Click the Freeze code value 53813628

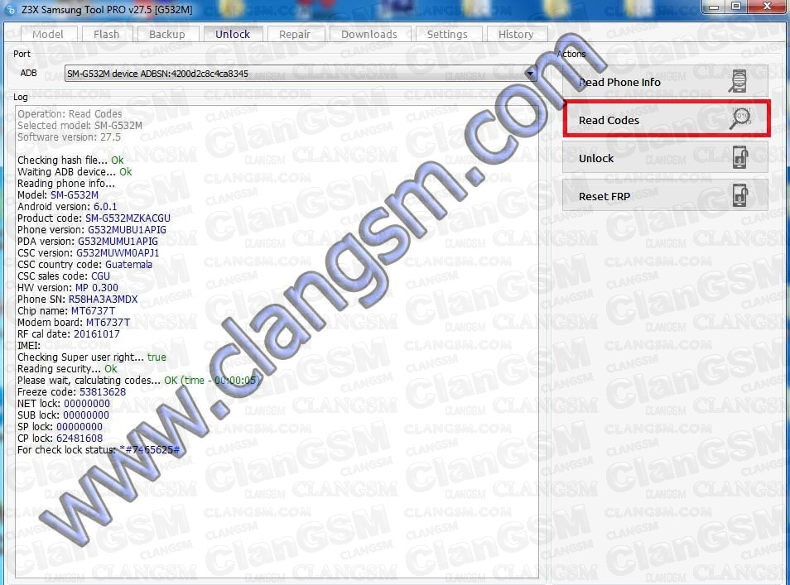[103, 391]
